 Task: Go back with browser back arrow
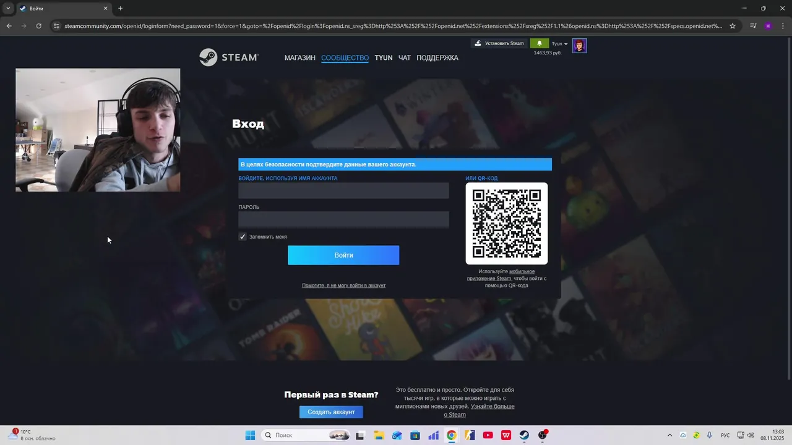(x=9, y=26)
